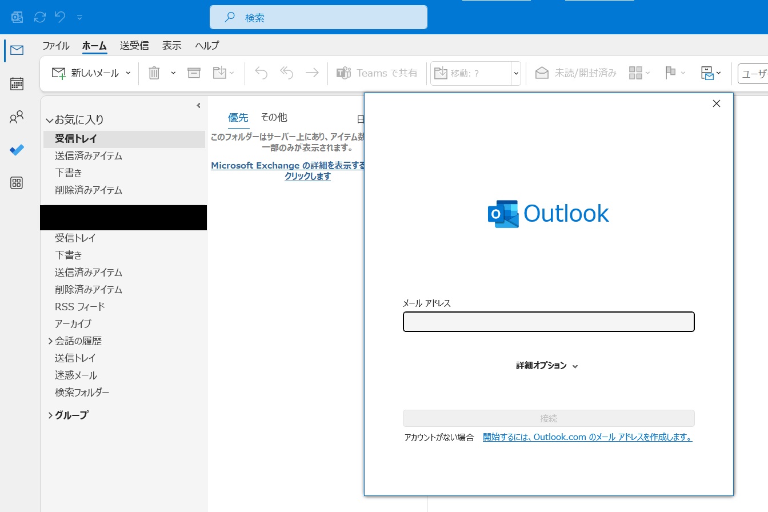Image resolution: width=768 pixels, height=512 pixels.
Task: Open the 送受信 ribbon tab
Action: tap(134, 46)
